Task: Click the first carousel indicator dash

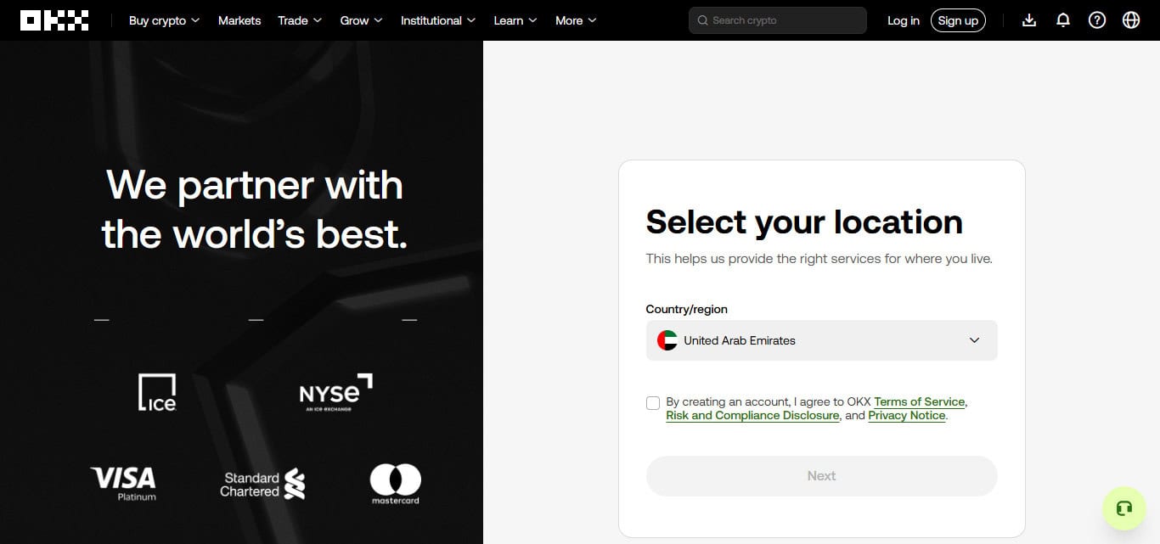Action: tap(102, 320)
